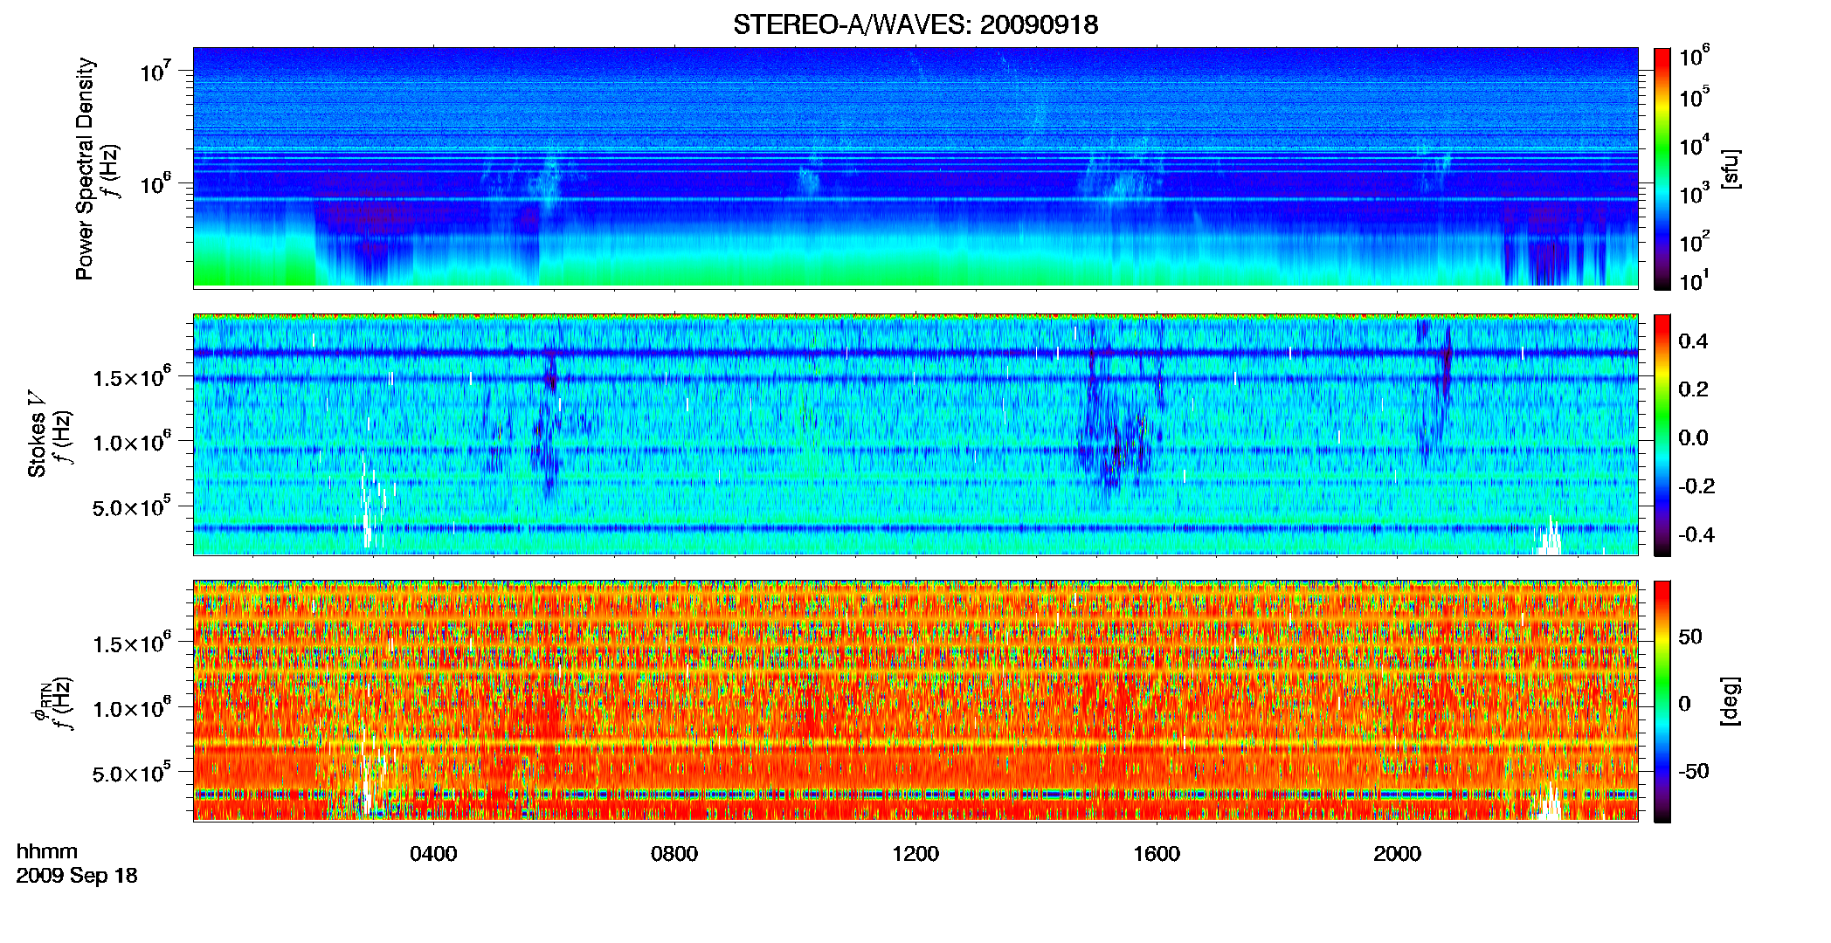Click the bottom phi RTN spectrogram panel
Image resolution: width=1831 pixels, height=943 pixels.
915,700
